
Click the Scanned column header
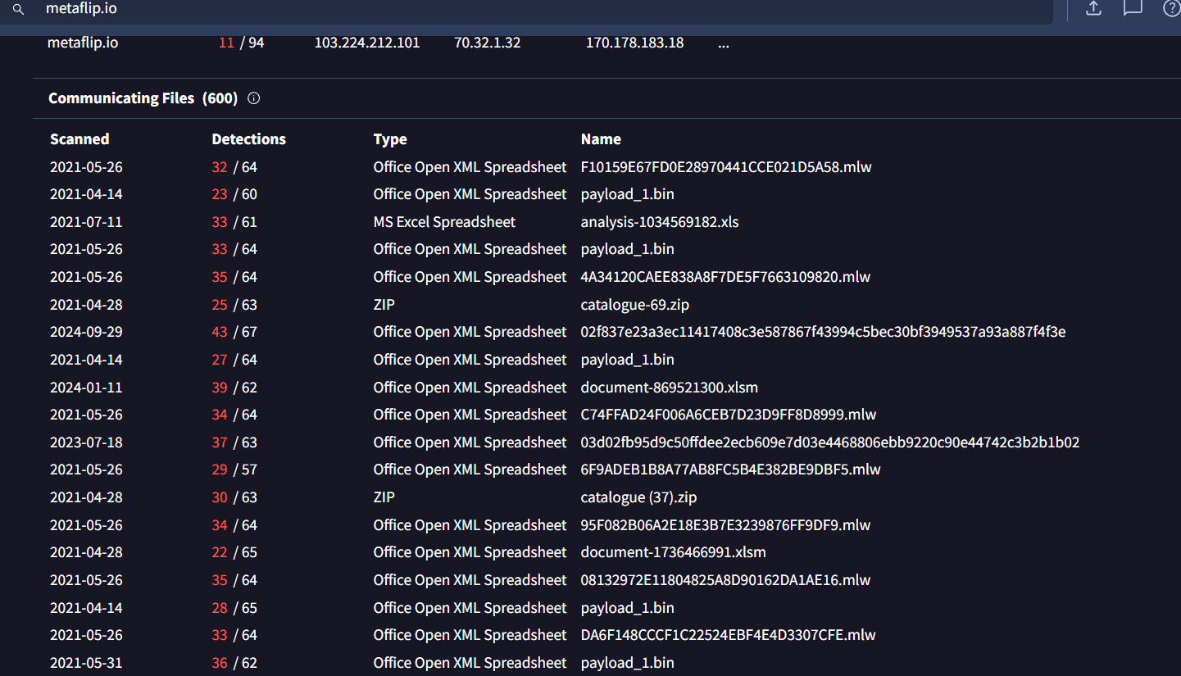pyautogui.click(x=79, y=139)
